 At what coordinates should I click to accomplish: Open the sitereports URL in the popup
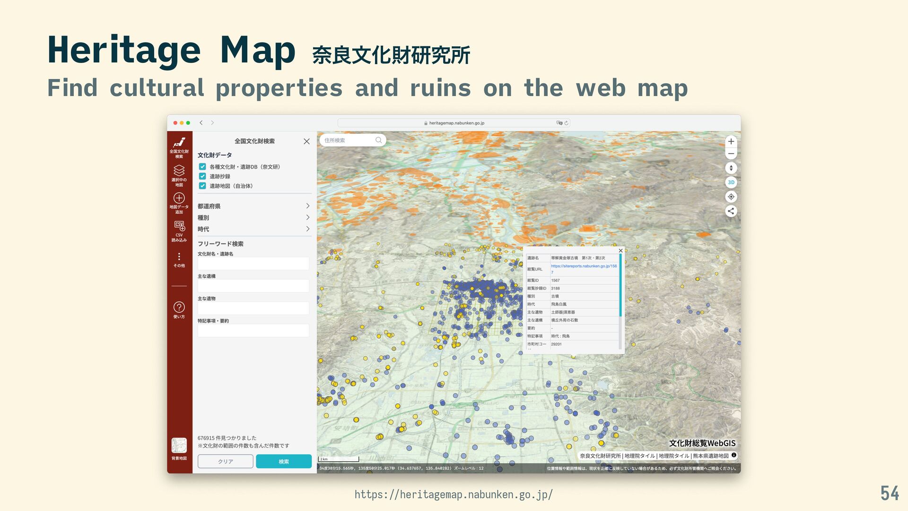[584, 266]
